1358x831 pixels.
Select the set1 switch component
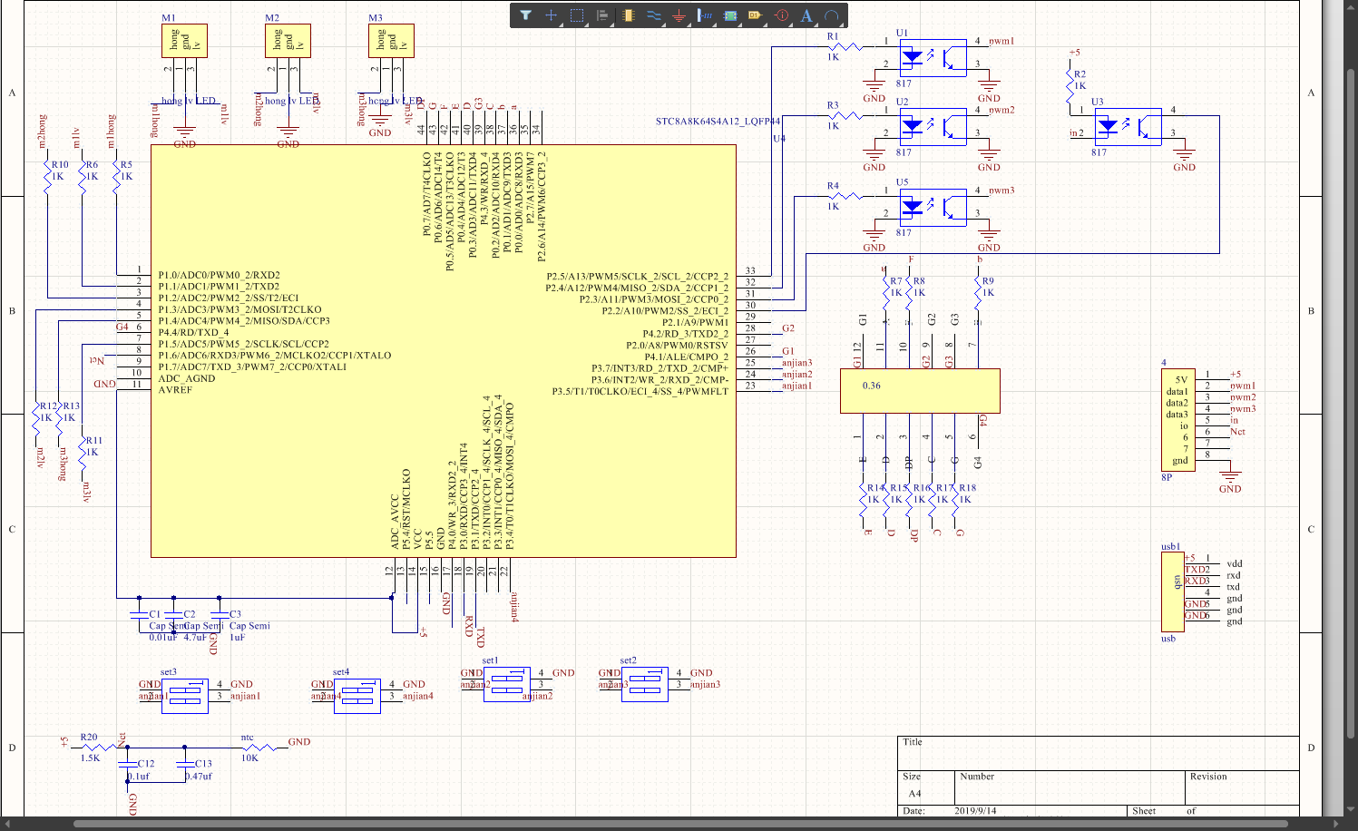tap(506, 684)
